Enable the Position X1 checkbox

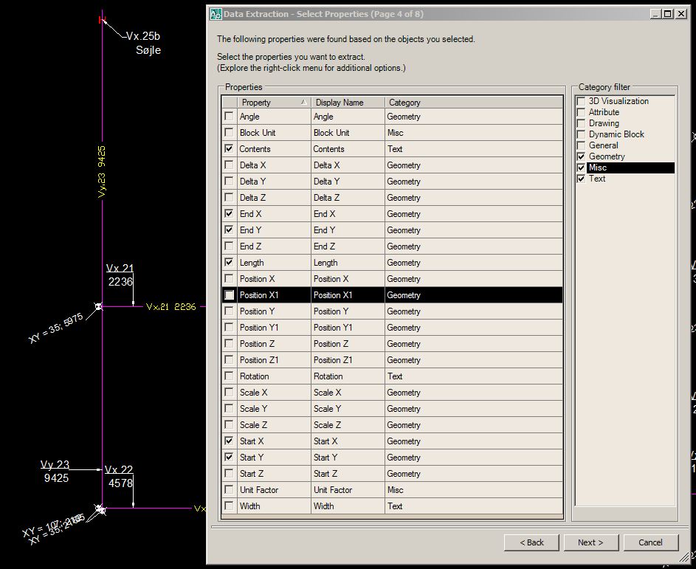click(x=229, y=294)
